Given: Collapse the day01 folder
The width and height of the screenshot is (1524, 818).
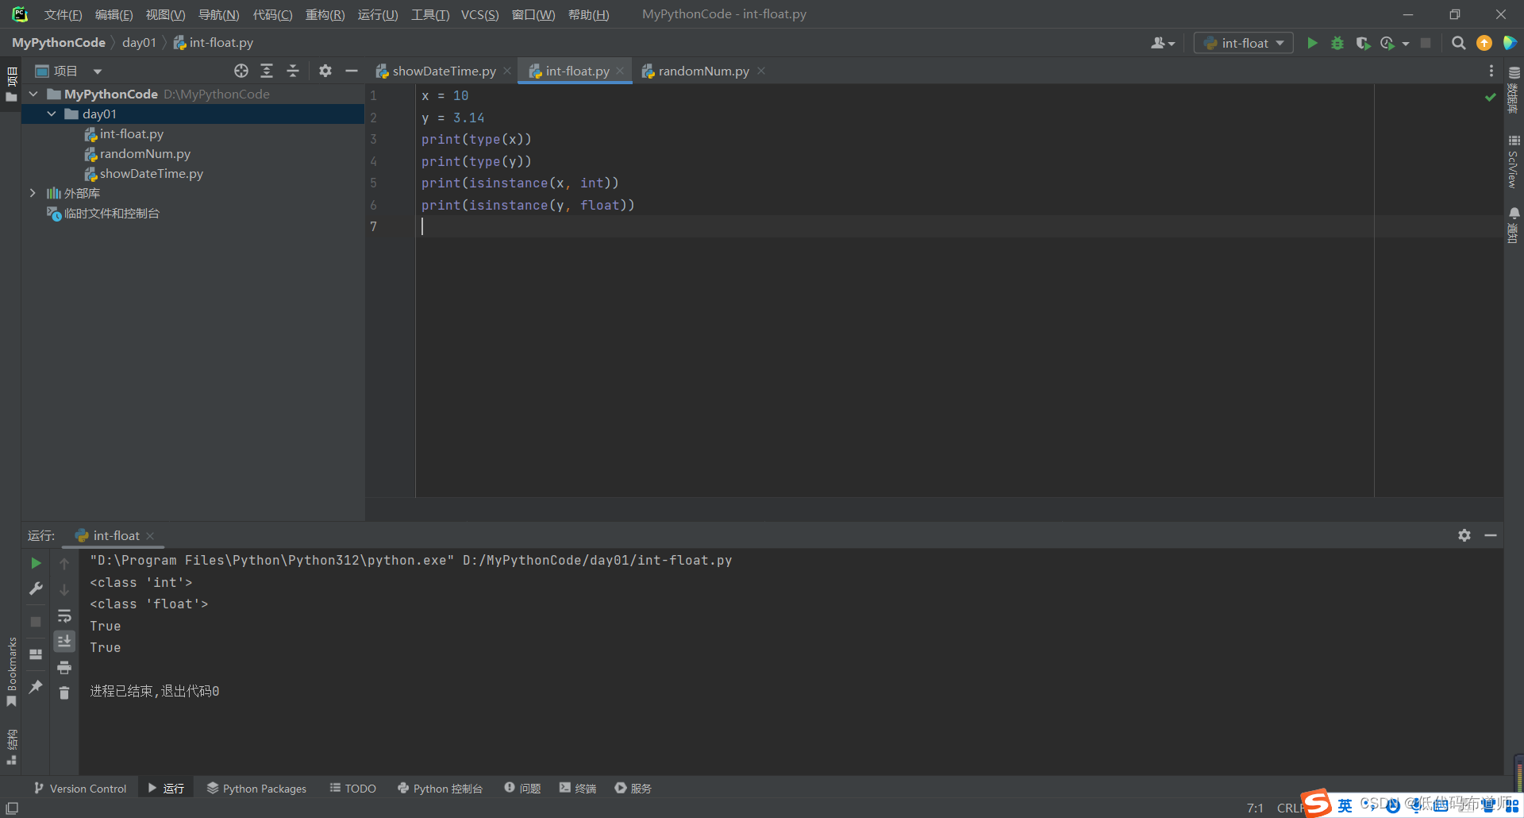Looking at the screenshot, I should click(x=52, y=114).
